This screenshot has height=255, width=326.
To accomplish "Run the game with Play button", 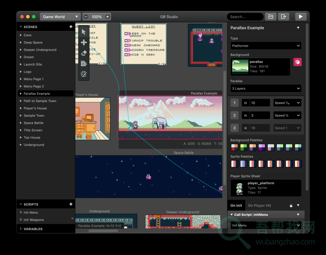I will (x=301, y=17).
